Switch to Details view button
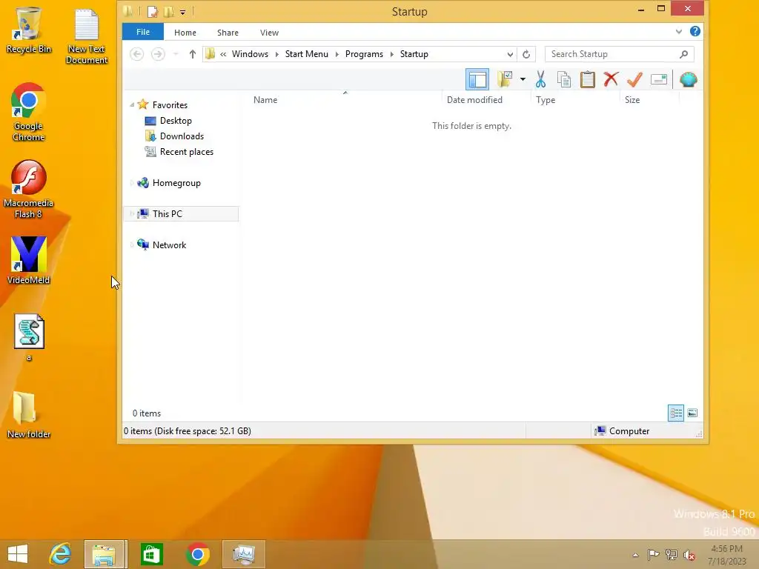 [x=676, y=413]
